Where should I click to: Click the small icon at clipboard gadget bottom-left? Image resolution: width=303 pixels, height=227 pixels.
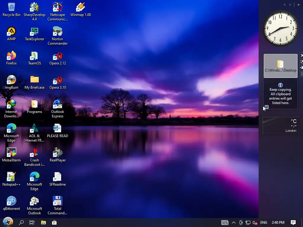click(267, 107)
